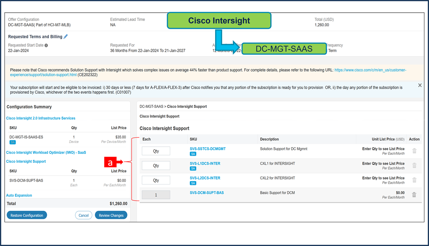Click the Restore Configuration button
Screen dimensions: 429x246
point(27,215)
